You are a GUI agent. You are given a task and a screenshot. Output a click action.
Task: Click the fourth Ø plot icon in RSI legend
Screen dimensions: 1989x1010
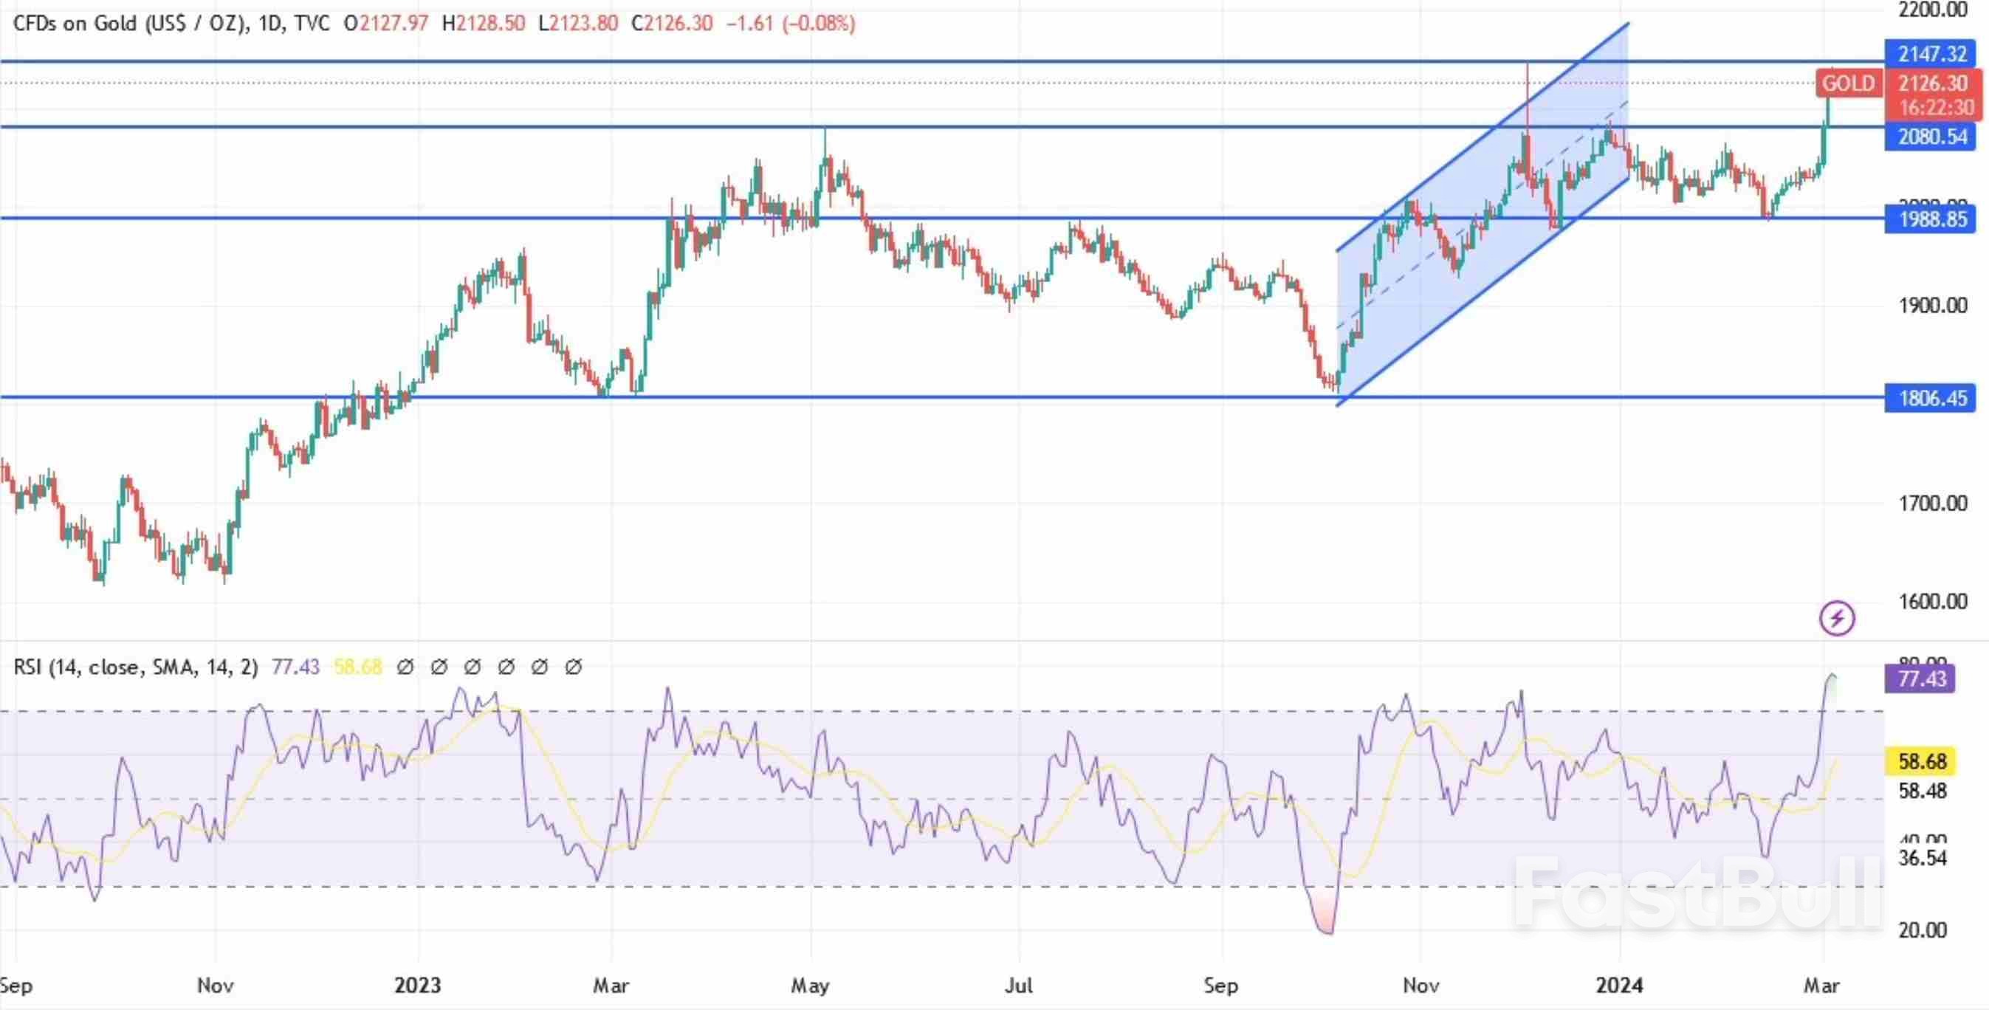508,667
